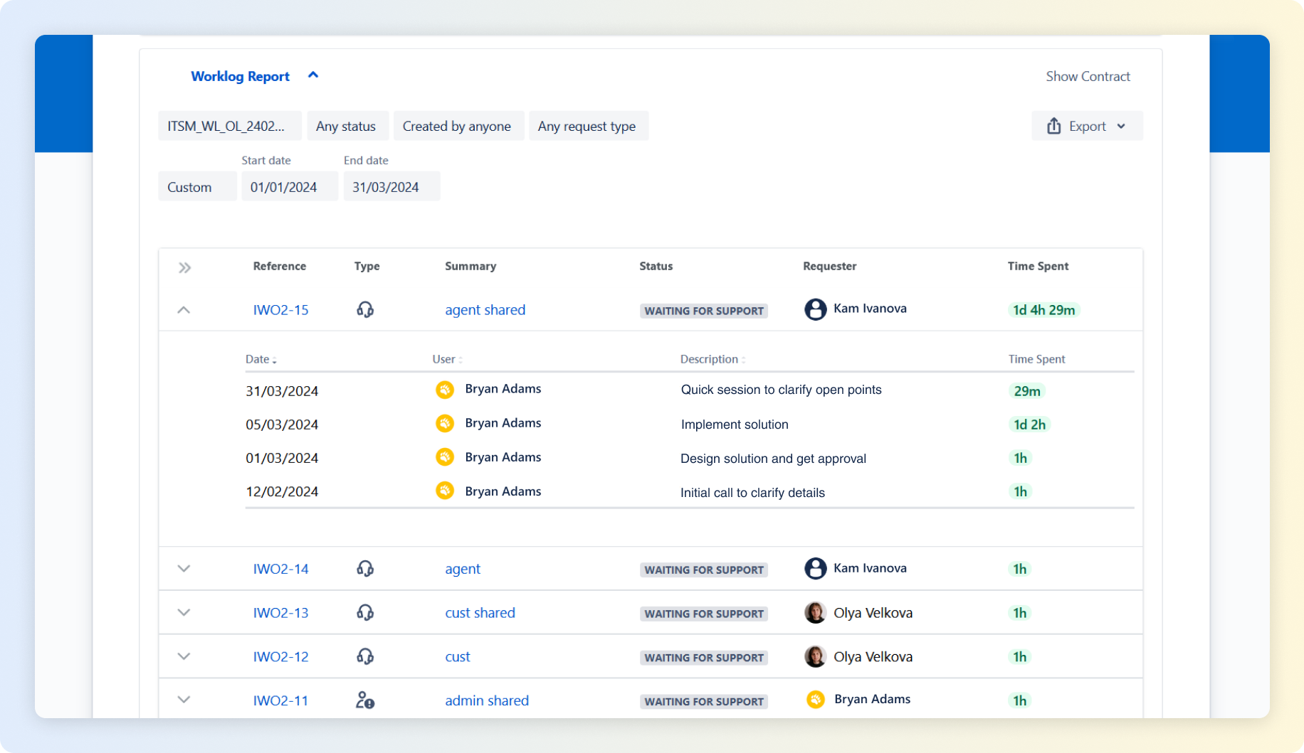Click Bryan Adams's avatar on the 31/03/2024 worklog

pos(445,390)
